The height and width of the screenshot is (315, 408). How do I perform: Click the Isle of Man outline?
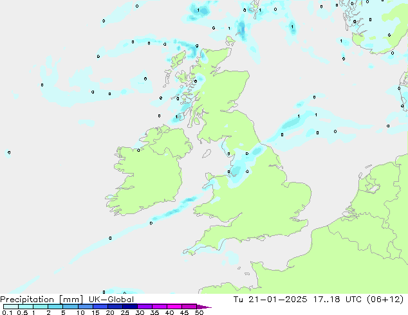point(207,154)
